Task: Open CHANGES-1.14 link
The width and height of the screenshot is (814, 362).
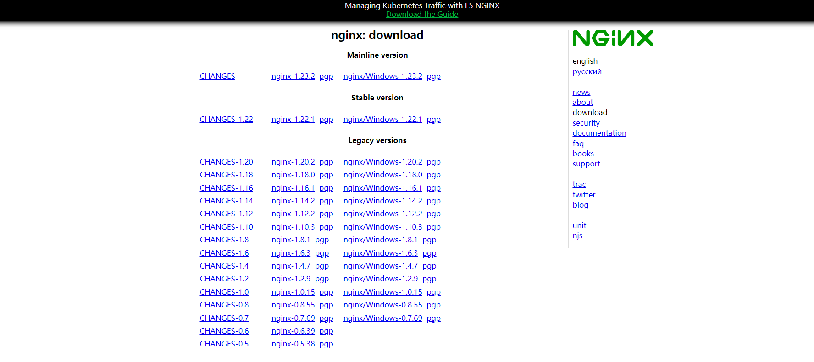Action: [x=226, y=201]
